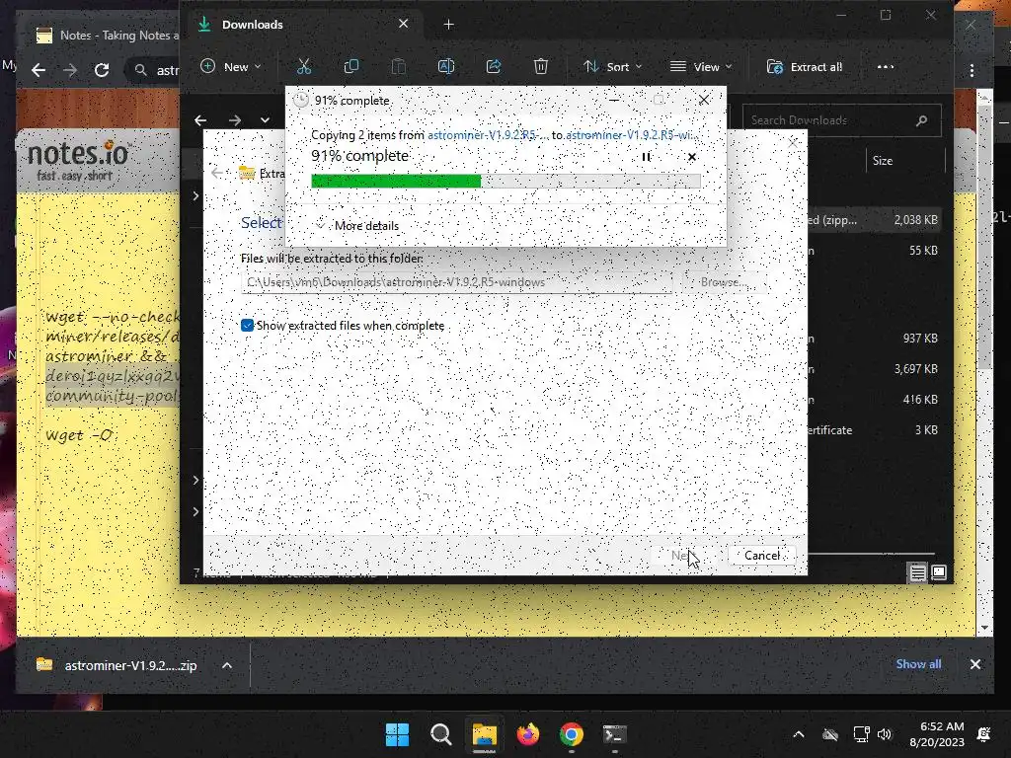Click the Share icon in Explorer toolbar

click(494, 66)
